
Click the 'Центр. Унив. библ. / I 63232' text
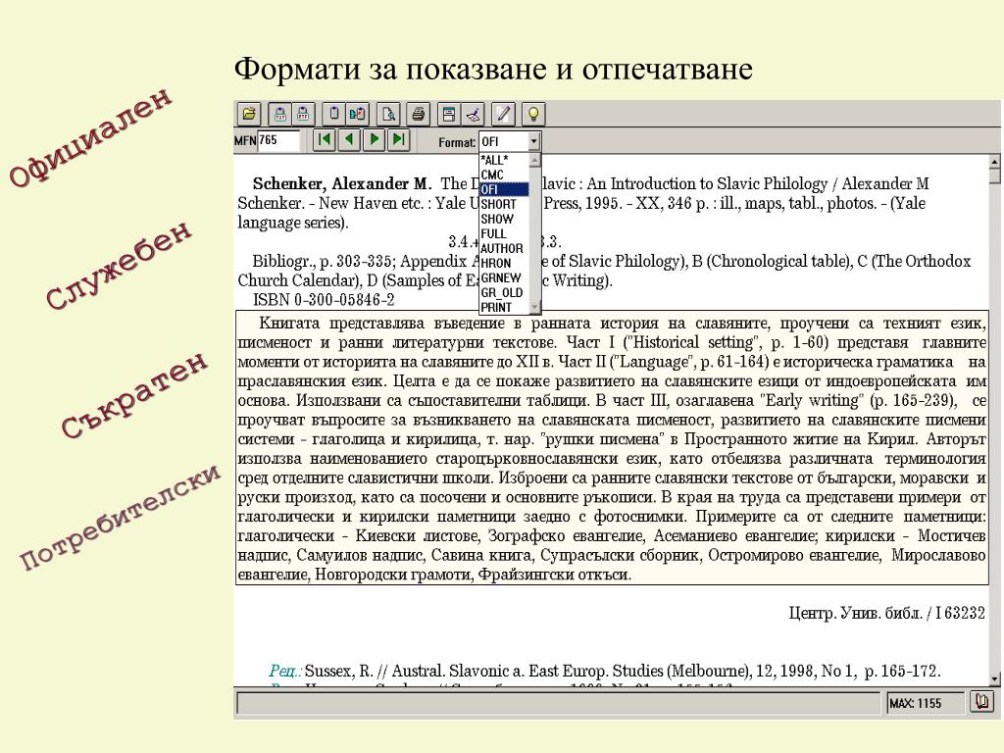click(886, 614)
